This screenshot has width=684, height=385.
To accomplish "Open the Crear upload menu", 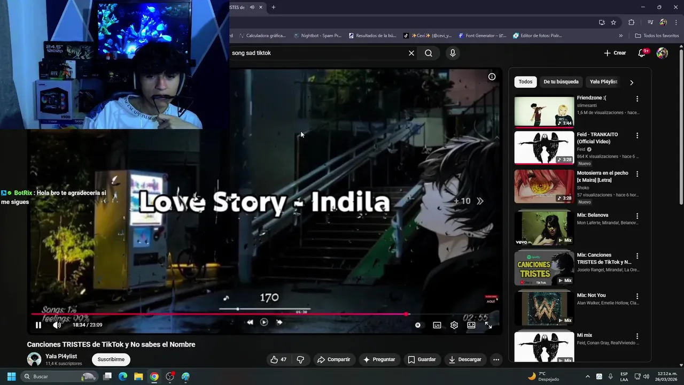I will click(x=615, y=53).
